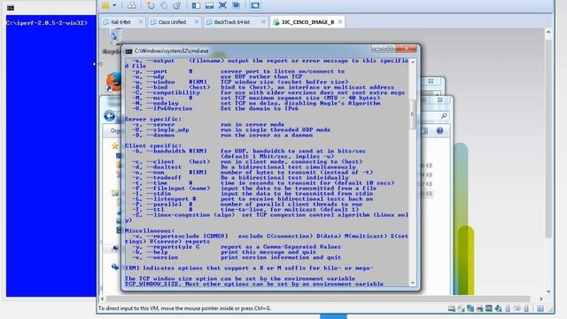Click the message log status icon
The width and height of the screenshot is (567, 319).
pyautogui.click(x=540, y=308)
